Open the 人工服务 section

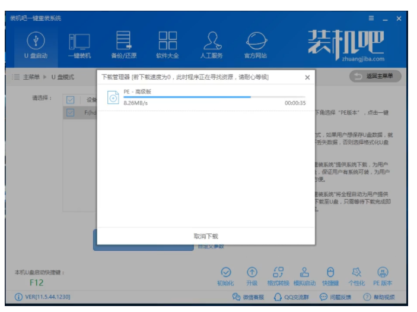pyautogui.click(x=212, y=45)
